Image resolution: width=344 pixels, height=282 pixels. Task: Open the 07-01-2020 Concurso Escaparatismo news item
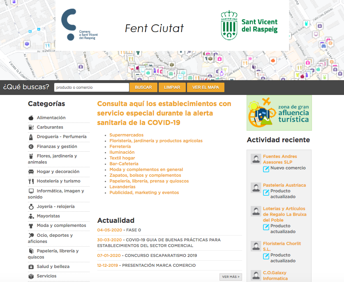click(147, 255)
